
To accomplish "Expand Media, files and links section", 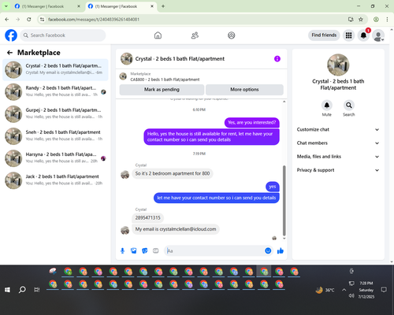I will pos(338,157).
